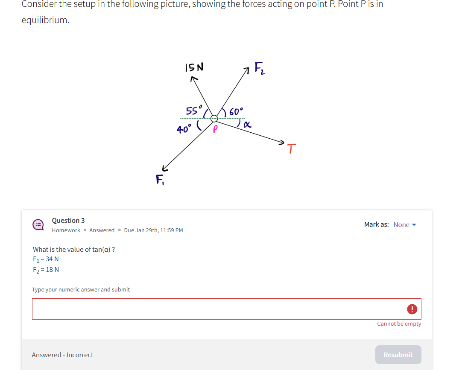The height and width of the screenshot is (370, 465).
Task: Click the red T tension arrow label
Action: click(x=291, y=149)
